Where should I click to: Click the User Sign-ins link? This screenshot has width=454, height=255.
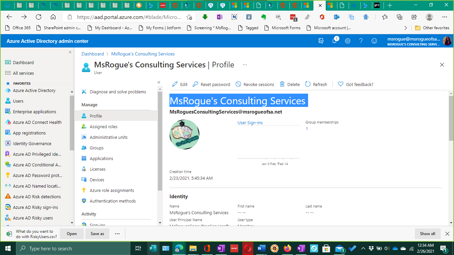click(x=250, y=123)
